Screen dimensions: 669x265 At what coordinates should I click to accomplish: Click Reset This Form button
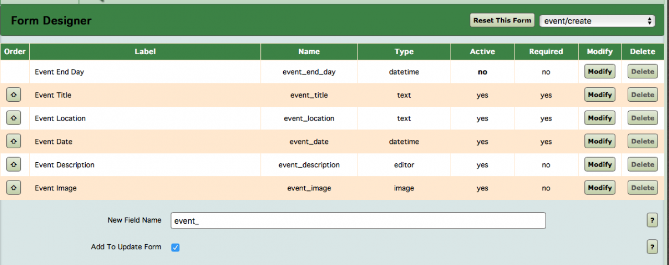[502, 20]
